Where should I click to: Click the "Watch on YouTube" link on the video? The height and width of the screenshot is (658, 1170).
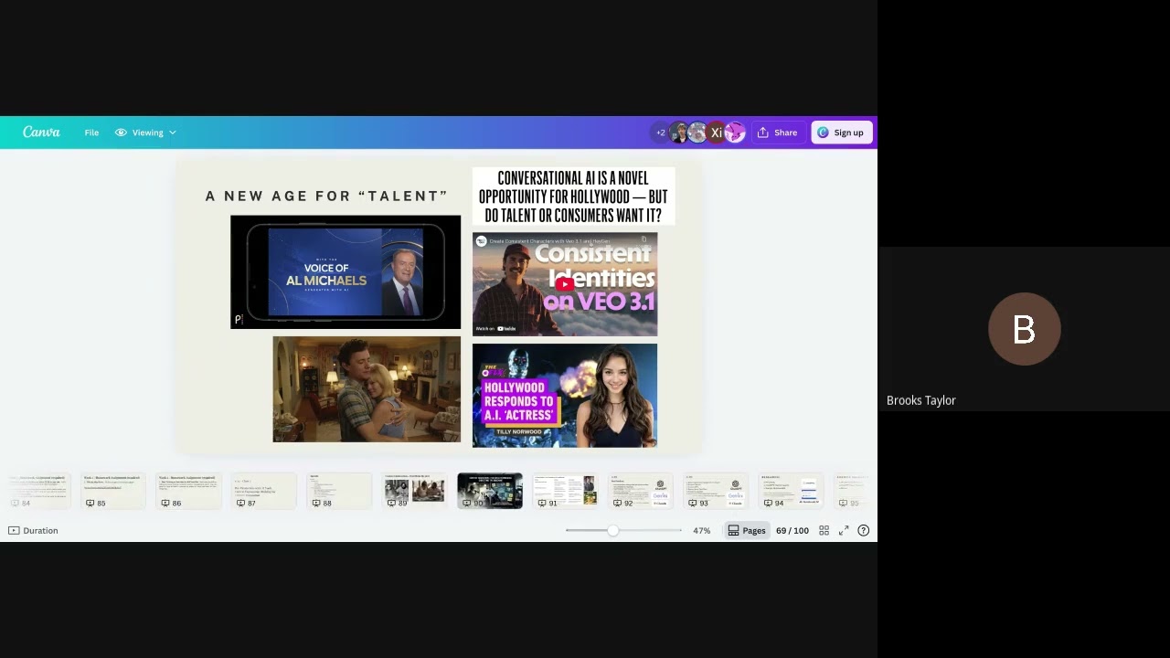(x=496, y=328)
